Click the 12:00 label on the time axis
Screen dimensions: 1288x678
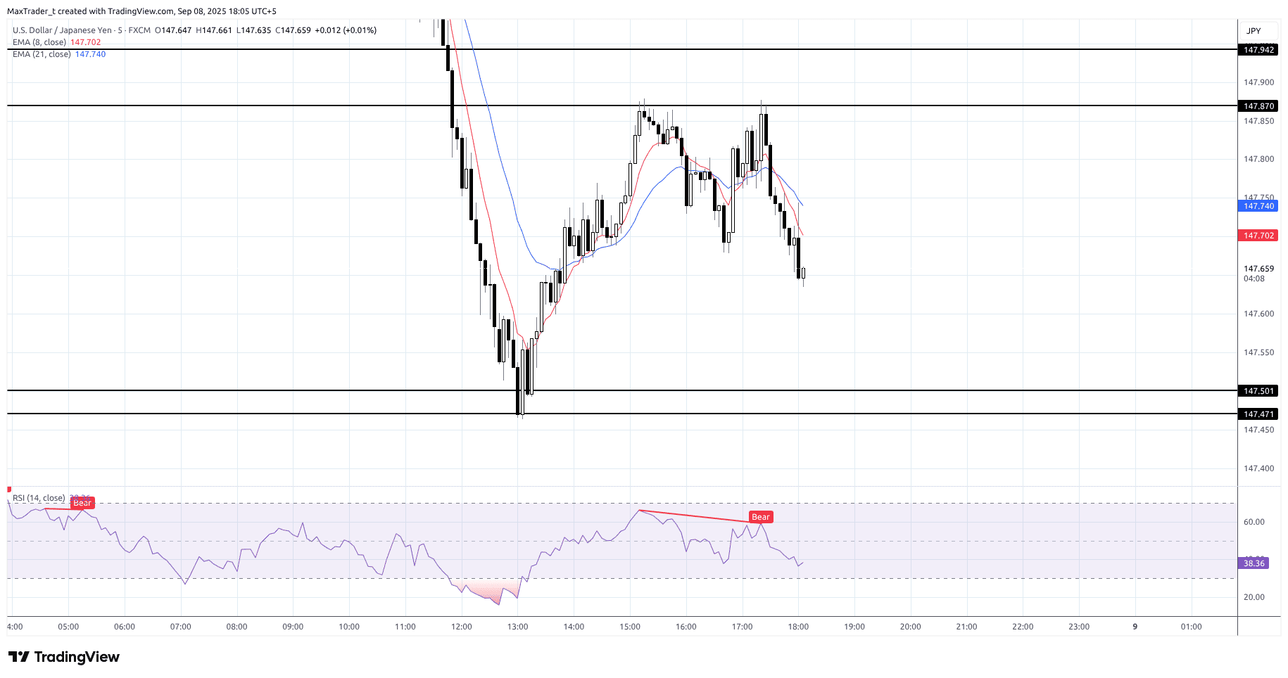[462, 627]
